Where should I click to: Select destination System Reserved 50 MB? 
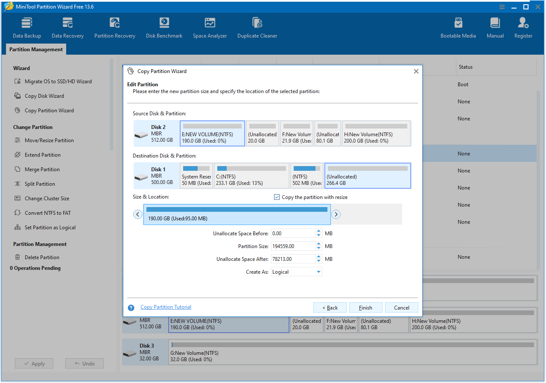[x=196, y=176]
